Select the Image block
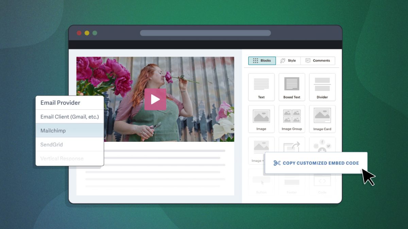This screenshot has width=408, height=229. 261,119
